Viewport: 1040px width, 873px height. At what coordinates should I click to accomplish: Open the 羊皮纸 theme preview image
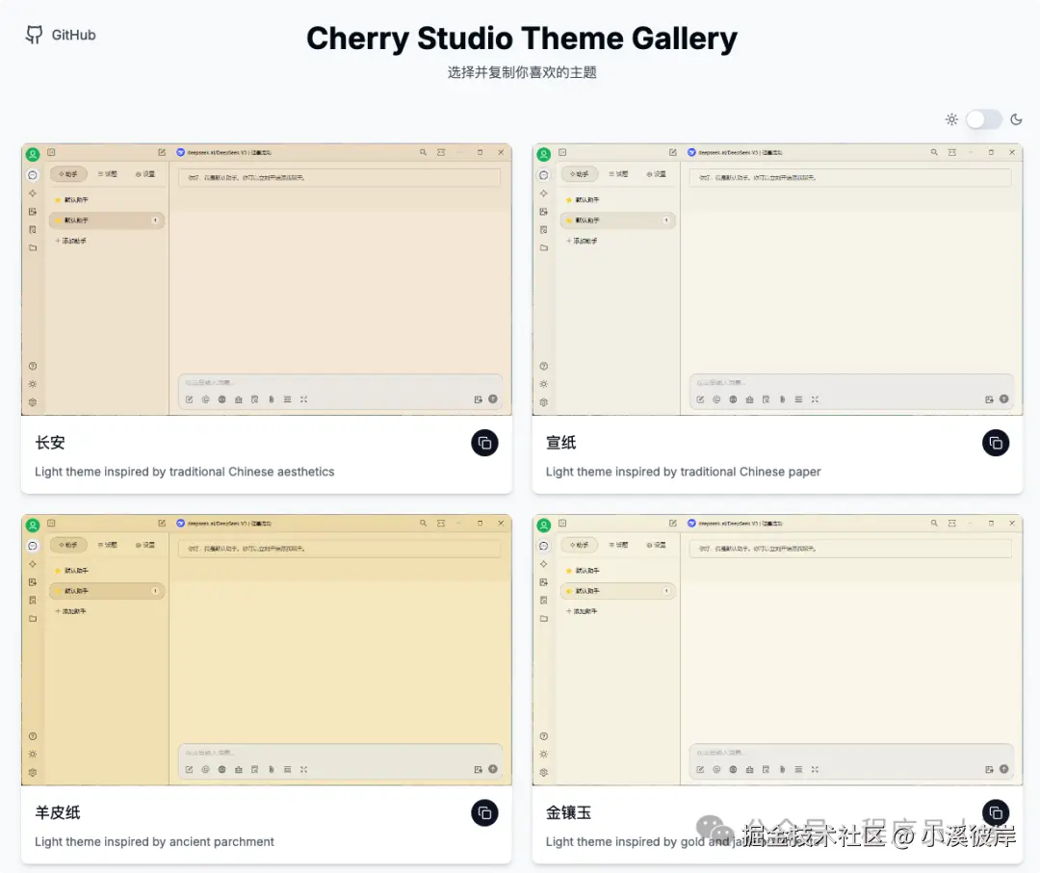click(x=267, y=650)
